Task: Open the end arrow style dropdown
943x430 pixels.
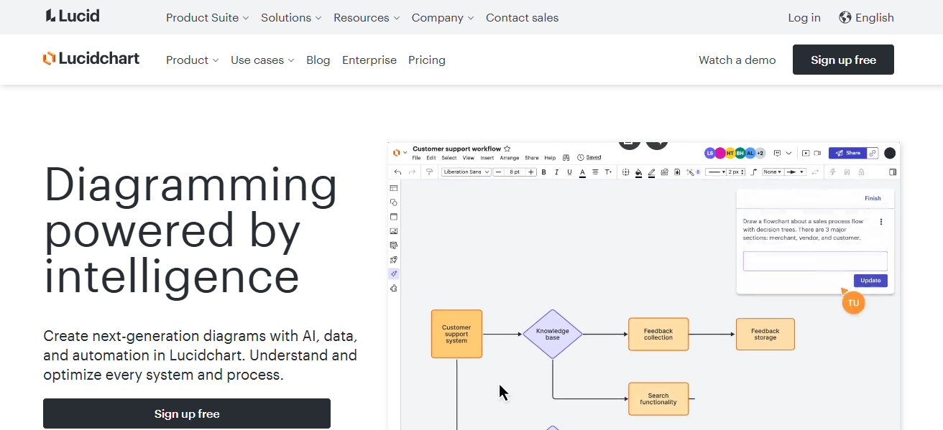Action: point(795,172)
